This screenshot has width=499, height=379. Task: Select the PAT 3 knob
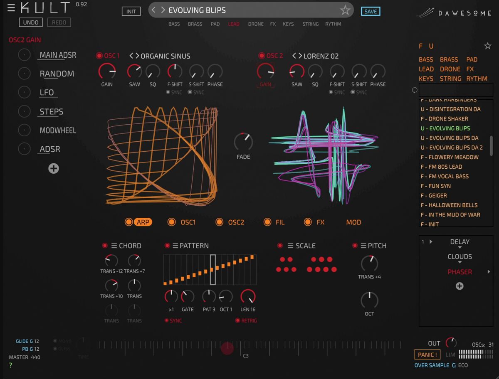[209, 296]
